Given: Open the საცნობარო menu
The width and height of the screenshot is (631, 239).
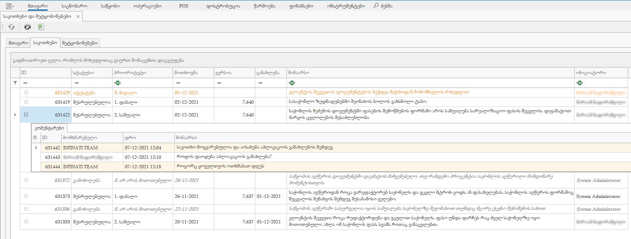Looking at the screenshot, I should (74, 6).
